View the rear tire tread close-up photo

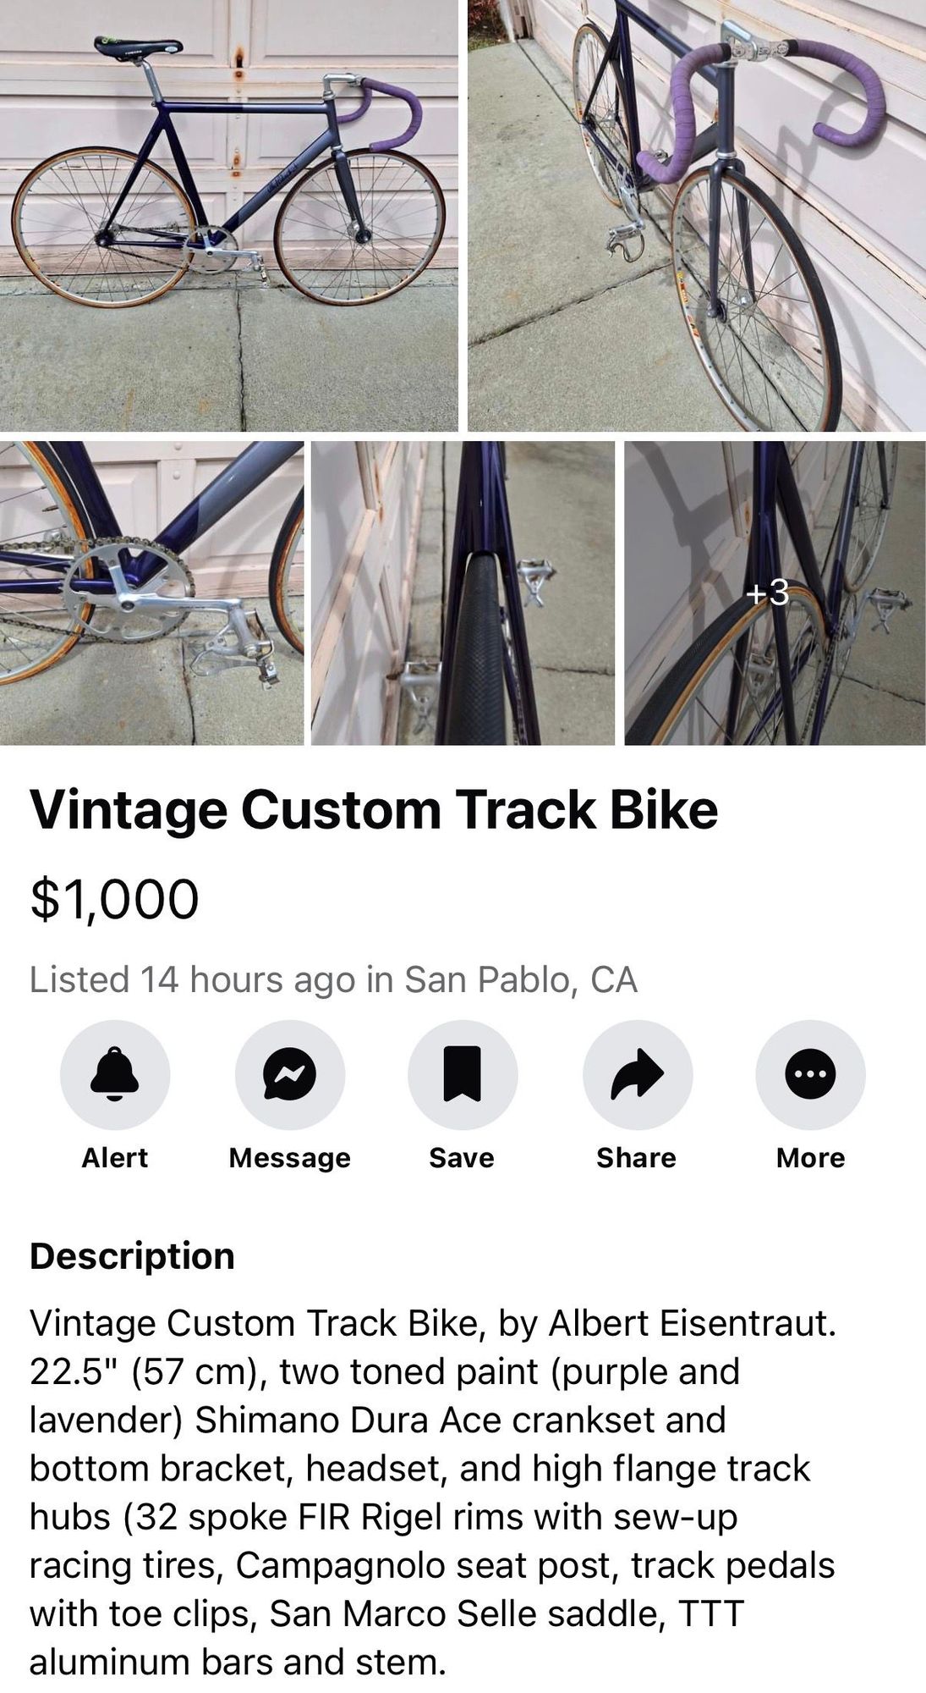point(463,593)
